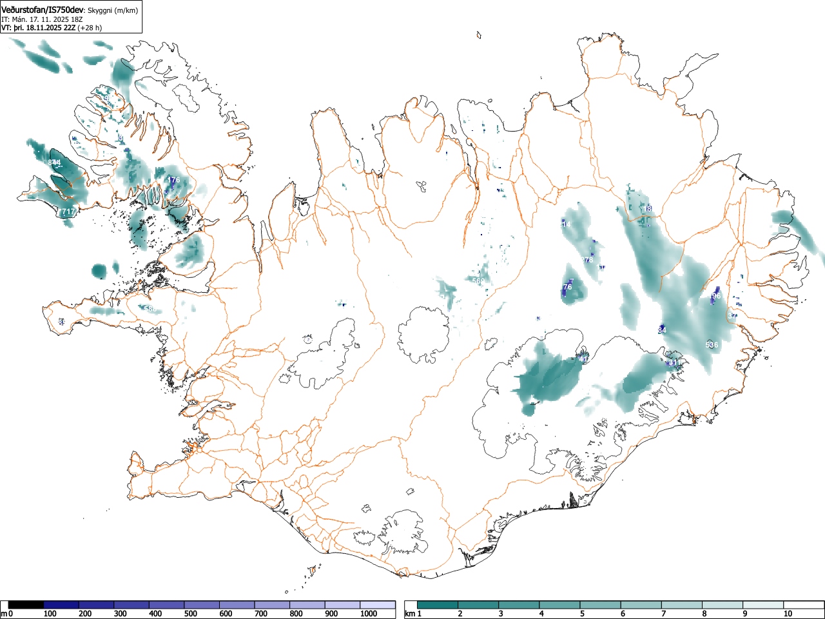825x619 pixels.
Task: Pick the 300–400 m legend swatch
Action: [x=132, y=605]
